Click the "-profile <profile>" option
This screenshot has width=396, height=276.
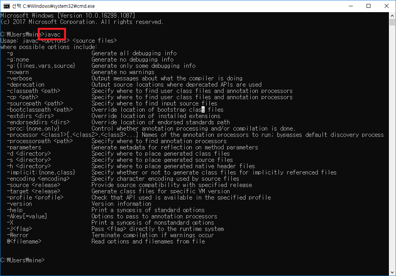pos(35,197)
